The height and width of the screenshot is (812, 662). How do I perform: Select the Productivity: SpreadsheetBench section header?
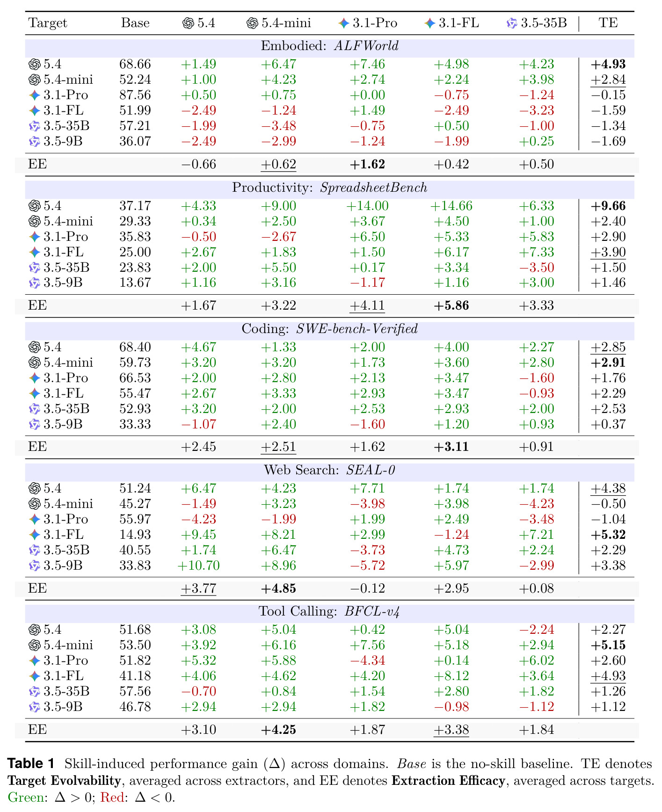(329, 188)
